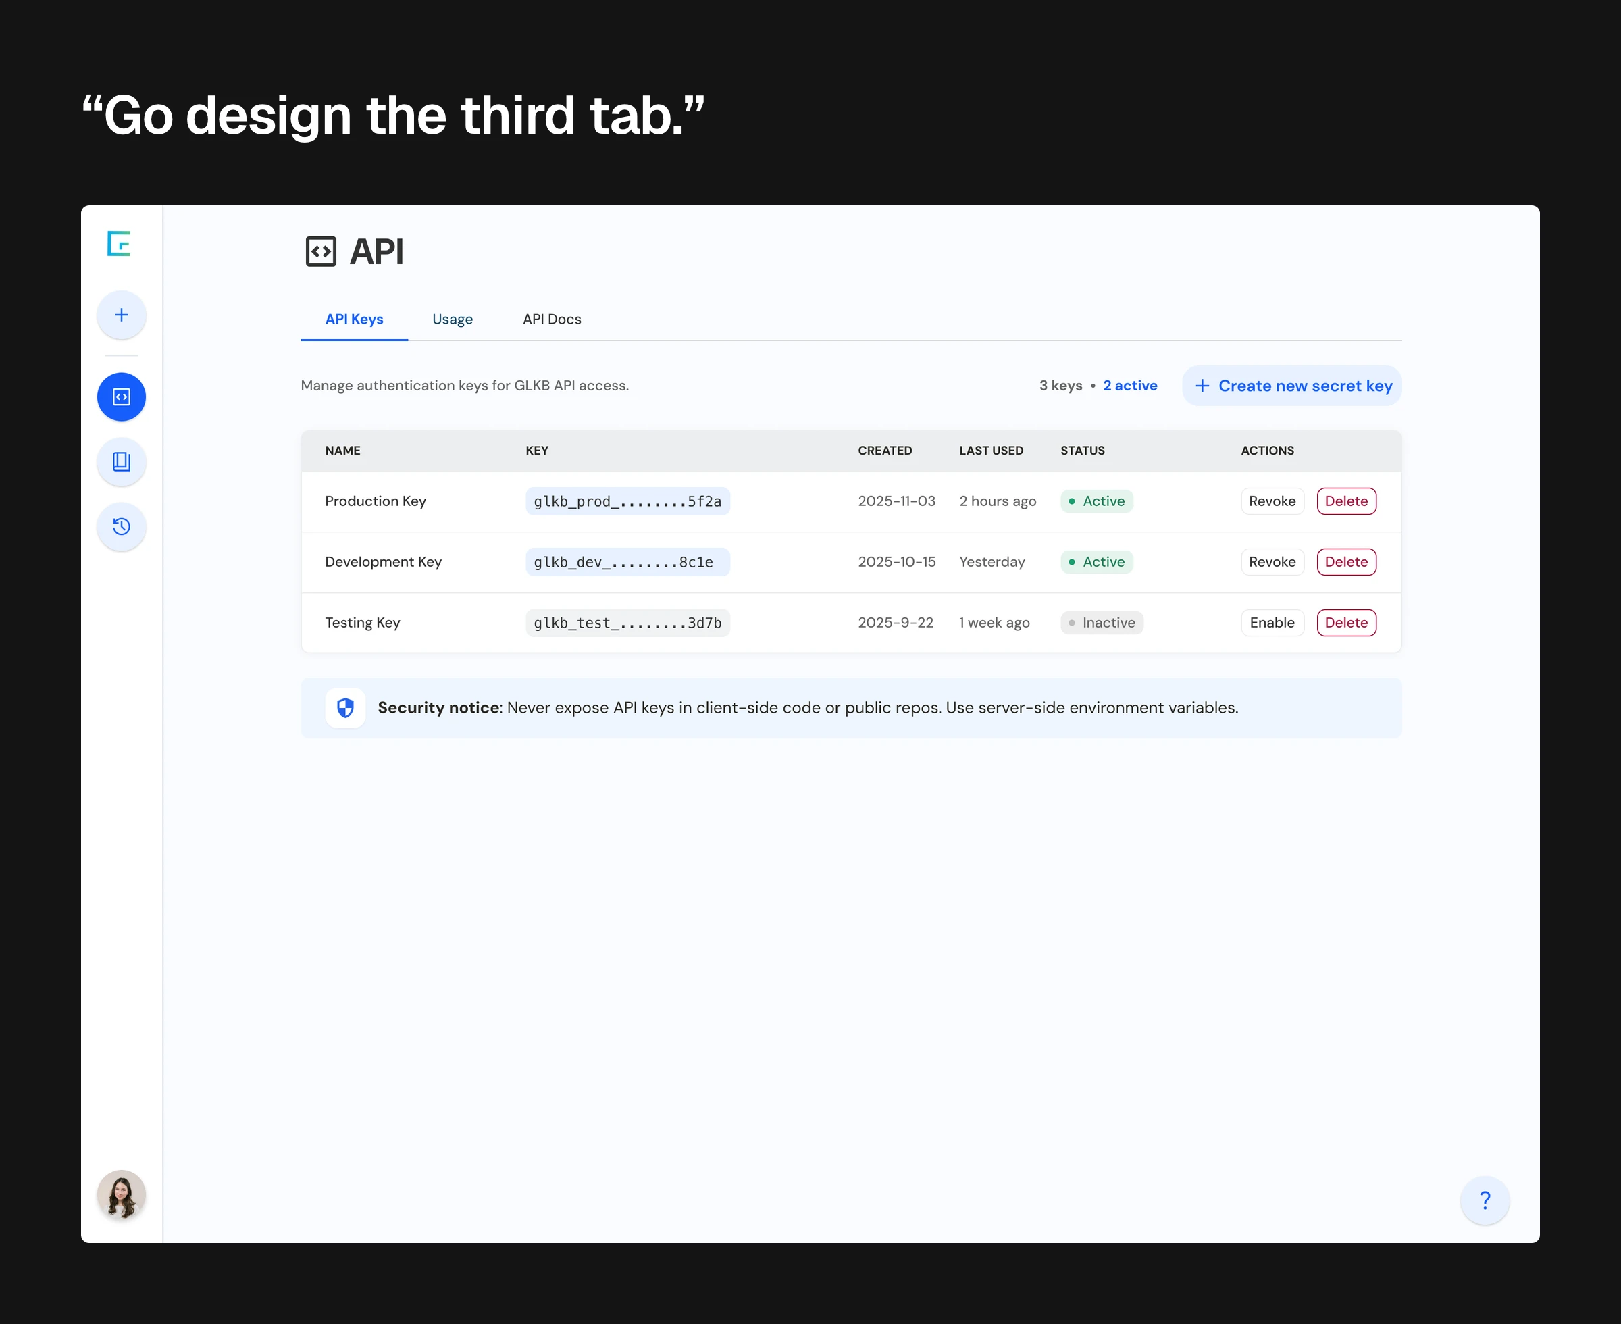This screenshot has width=1621, height=1324.
Task: Open the help question mark button
Action: [1485, 1200]
